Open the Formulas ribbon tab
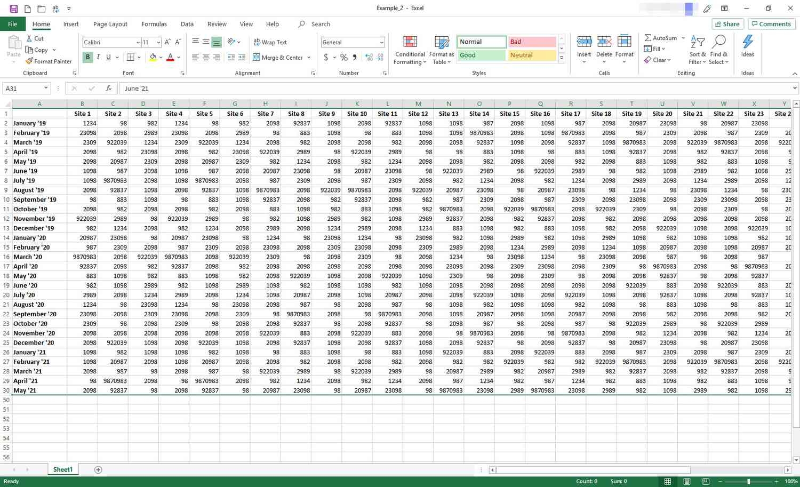This screenshot has height=487, width=800. 154,24
